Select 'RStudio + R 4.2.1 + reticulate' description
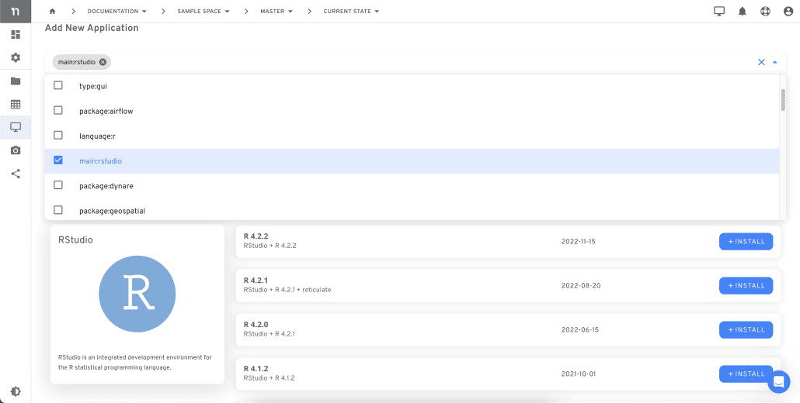The height and width of the screenshot is (403, 800). [287, 290]
